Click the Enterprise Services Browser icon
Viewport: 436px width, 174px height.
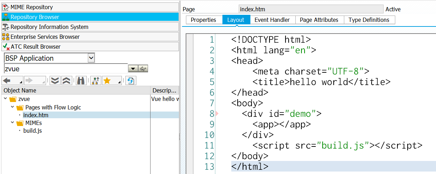6,37
